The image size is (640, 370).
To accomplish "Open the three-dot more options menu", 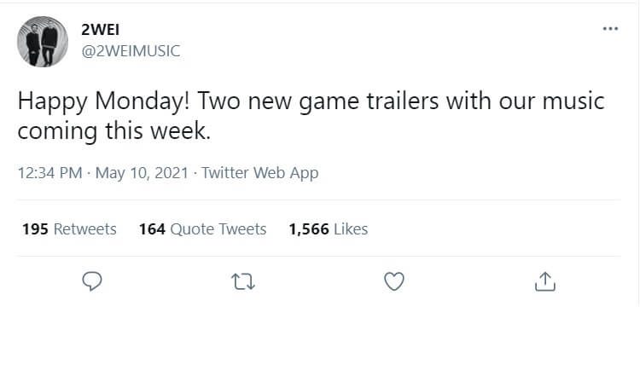I will coord(610,28).
